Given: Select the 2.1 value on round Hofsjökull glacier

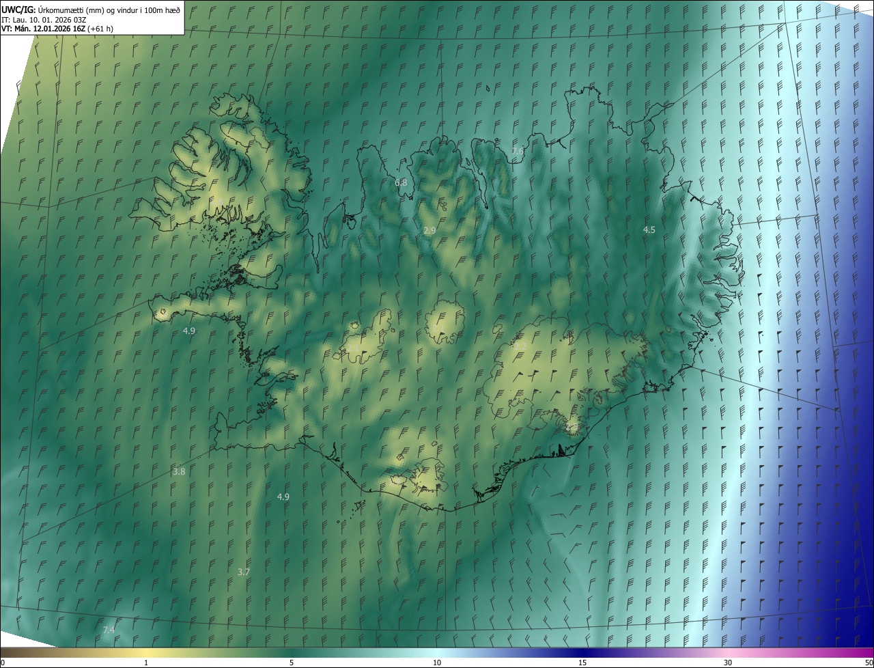Looking at the screenshot, I should (438, 328).
